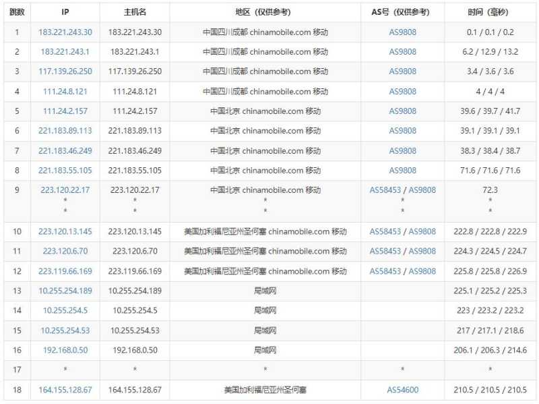Select time value 210.5 / 210.5 / 210.5
The image size is (539, 404).
pos(490,390)
